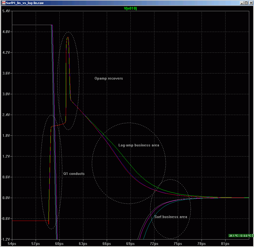254x247 pixels.
Task: Click the 'Opamp recovers' annotation
Action: coord(109,79)
